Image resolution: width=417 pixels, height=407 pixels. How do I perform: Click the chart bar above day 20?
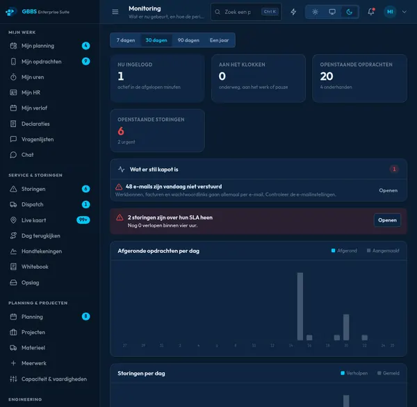pos(346,327)
